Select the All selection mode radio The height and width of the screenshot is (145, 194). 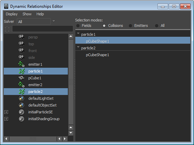pos(157,26)
